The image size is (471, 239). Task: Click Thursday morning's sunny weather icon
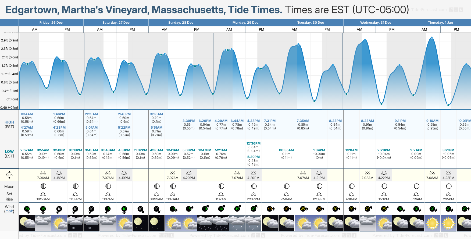point(432,223)
